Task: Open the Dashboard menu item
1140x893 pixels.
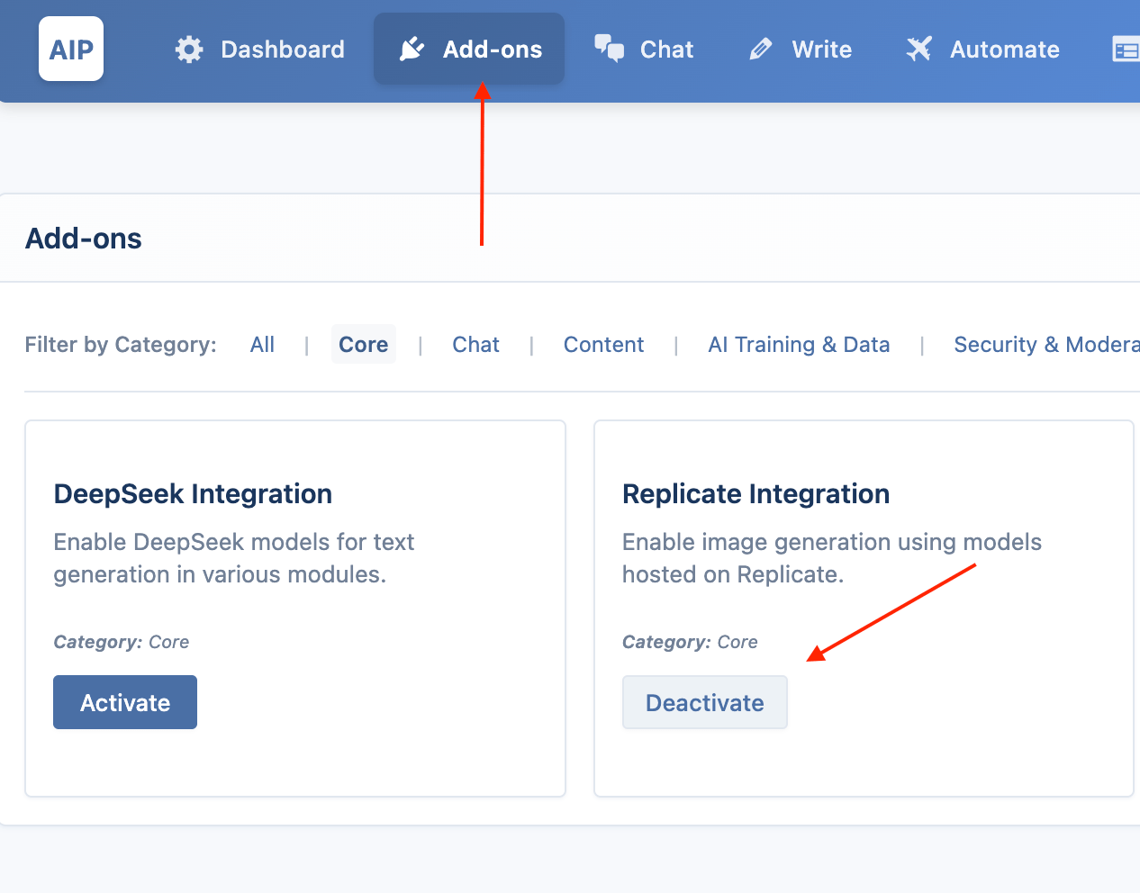Action: pos(259,50)
